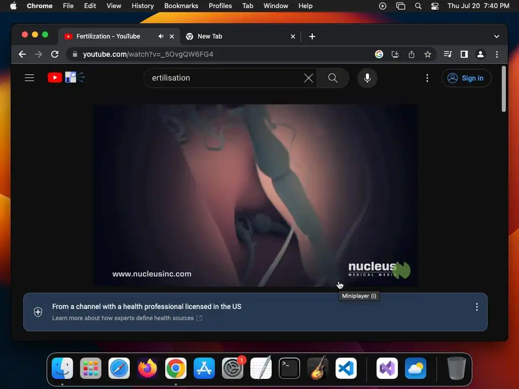519x389 pixels.
Task: Open the View menu
Action: tap(114, 6)
